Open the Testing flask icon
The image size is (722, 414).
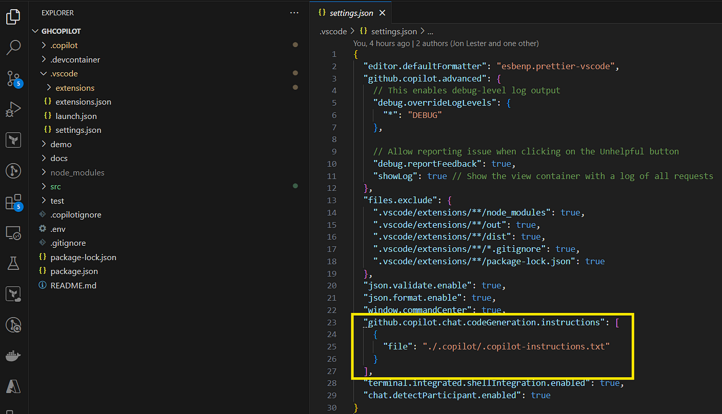point(13,264)
